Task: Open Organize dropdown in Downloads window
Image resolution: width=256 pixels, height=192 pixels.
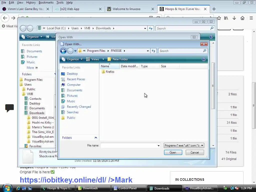Action: coord(32,37)
